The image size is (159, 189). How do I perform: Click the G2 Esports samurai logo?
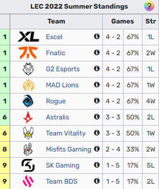(28, 69)
